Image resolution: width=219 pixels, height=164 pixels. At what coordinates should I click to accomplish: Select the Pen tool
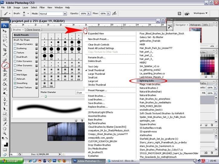pyautogui.click(x=5, y=99)
